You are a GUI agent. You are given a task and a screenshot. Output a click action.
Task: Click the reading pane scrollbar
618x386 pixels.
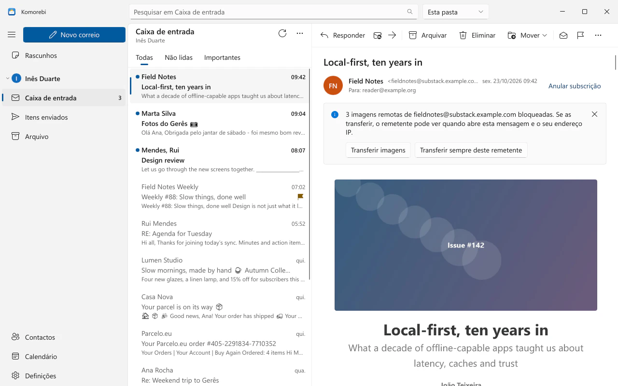pos(616,63)
